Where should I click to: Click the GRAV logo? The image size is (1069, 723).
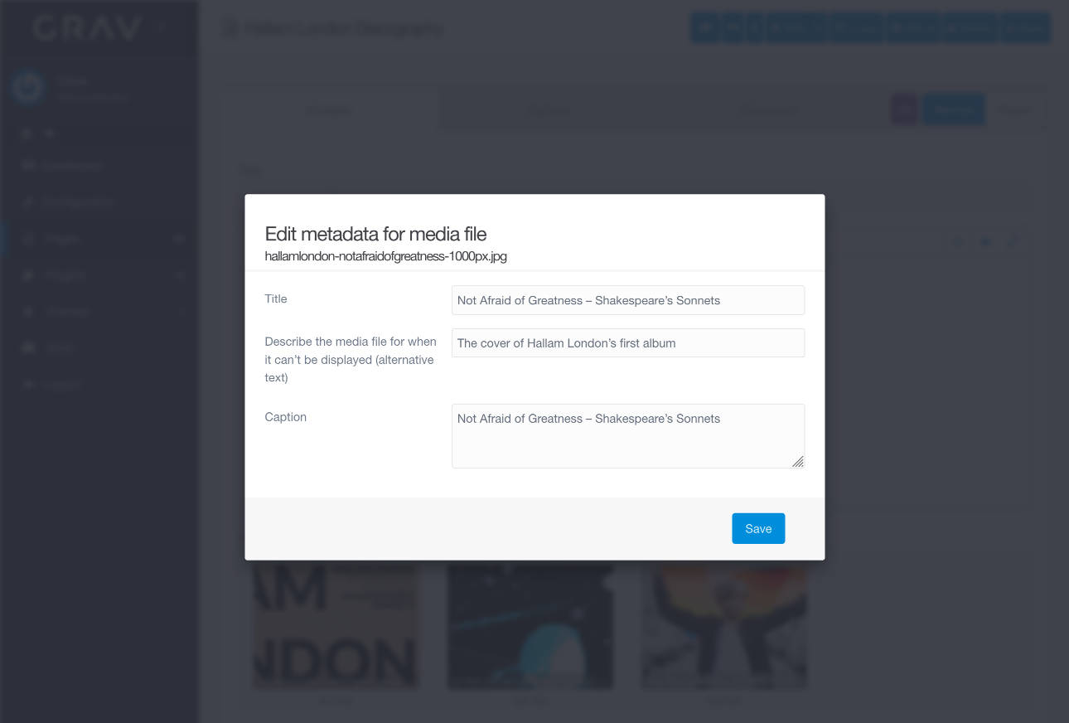87,29
